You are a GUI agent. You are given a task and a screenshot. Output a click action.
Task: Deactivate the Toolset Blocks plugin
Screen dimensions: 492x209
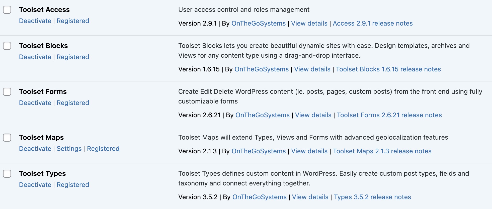(35, 57)
